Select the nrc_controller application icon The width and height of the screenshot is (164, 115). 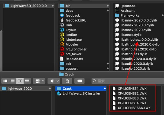point(62,49)
